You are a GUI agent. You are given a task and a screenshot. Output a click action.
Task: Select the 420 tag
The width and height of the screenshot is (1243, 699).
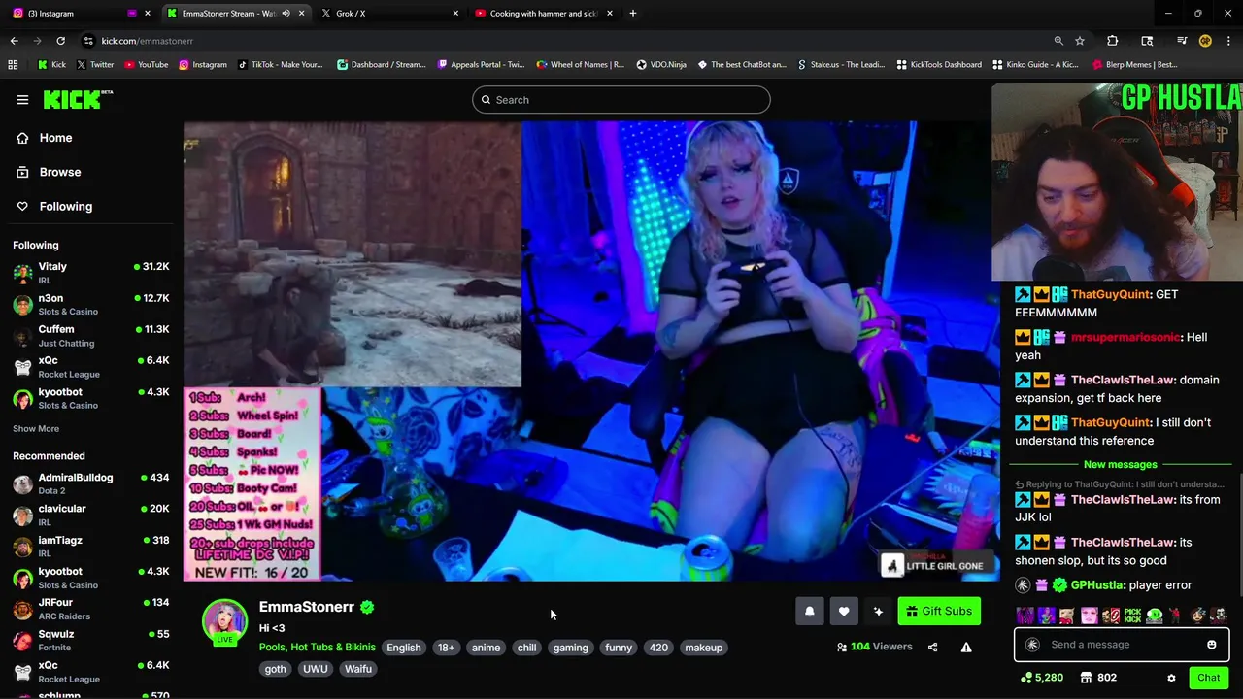(658, 648)
